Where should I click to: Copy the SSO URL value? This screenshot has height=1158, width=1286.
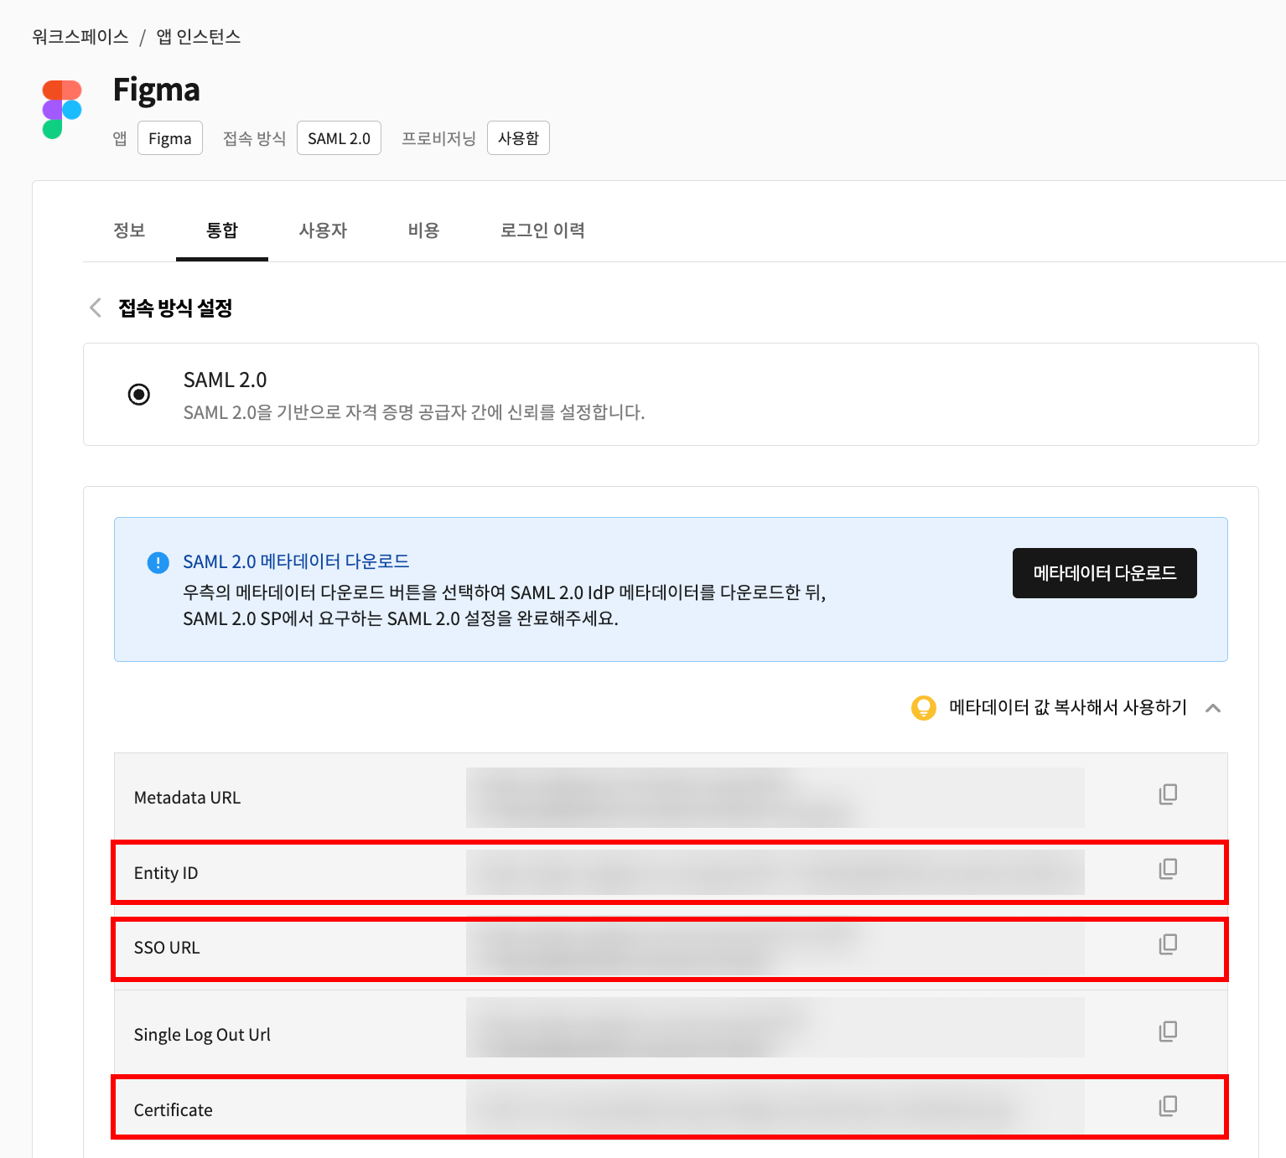tap(1168, 944)
